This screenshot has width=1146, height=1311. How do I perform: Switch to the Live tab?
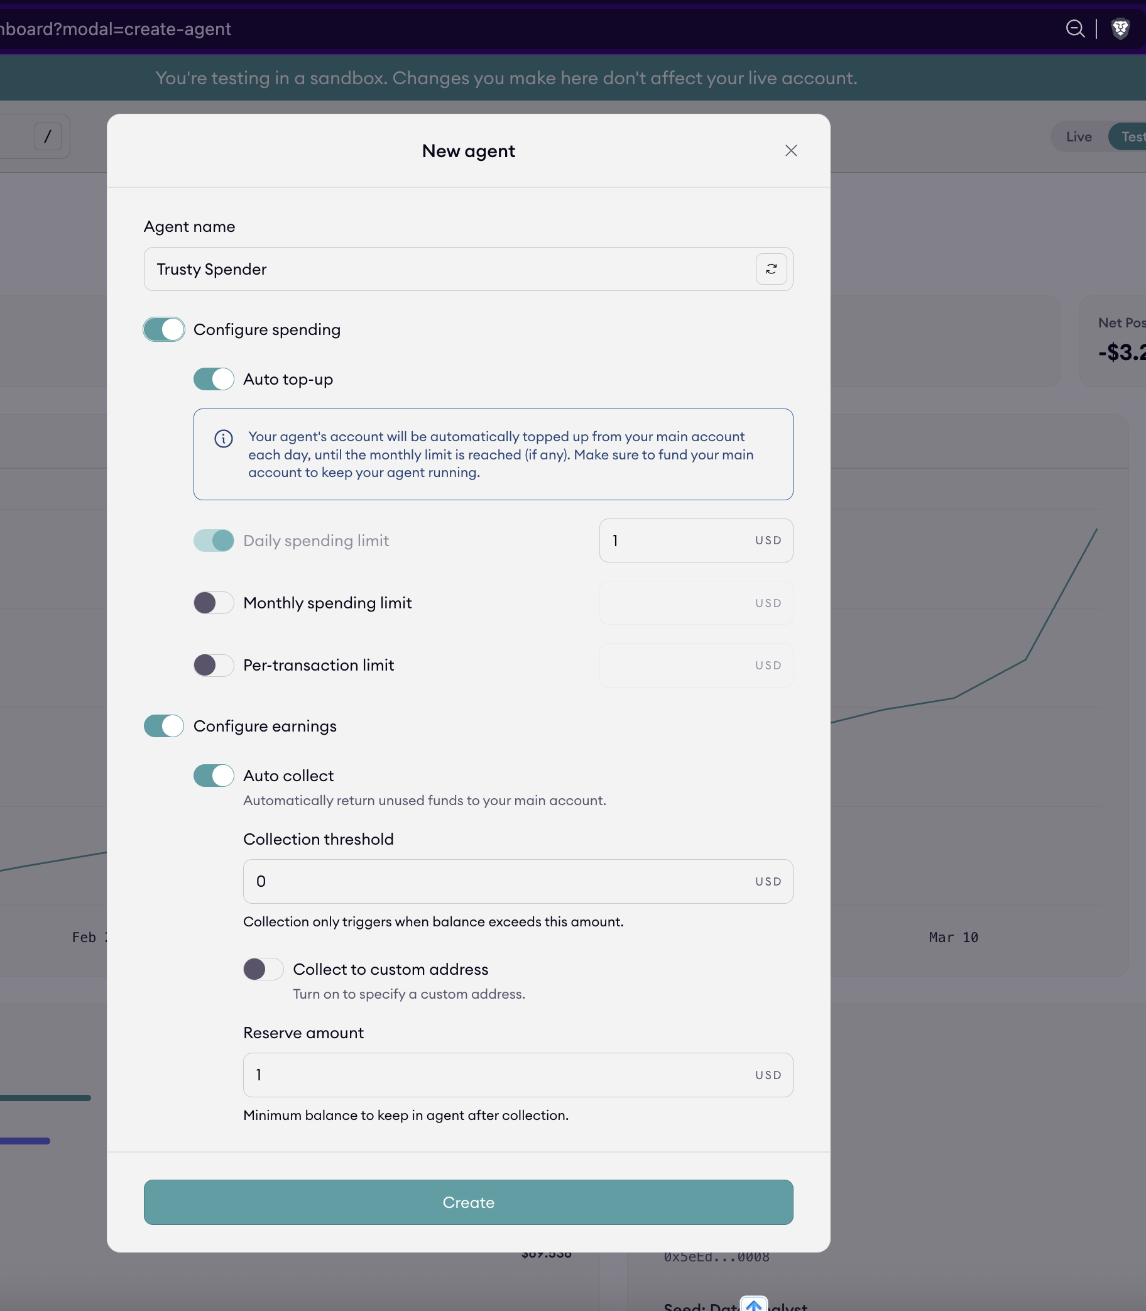(x=1078, y=136)
